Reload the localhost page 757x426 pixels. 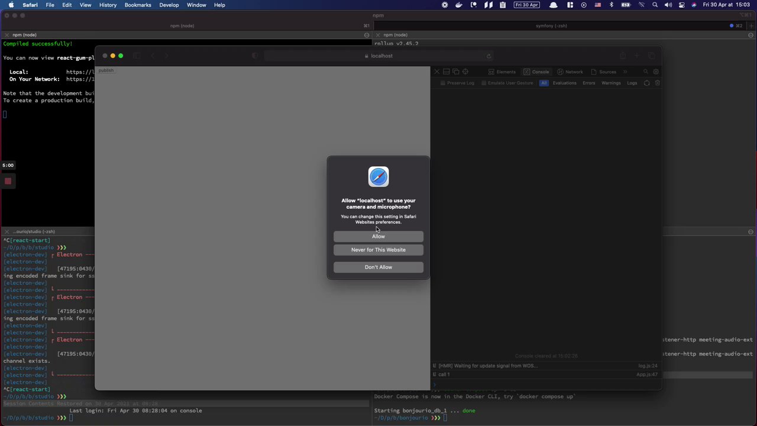pyautogui.click(x=489, y=56)
